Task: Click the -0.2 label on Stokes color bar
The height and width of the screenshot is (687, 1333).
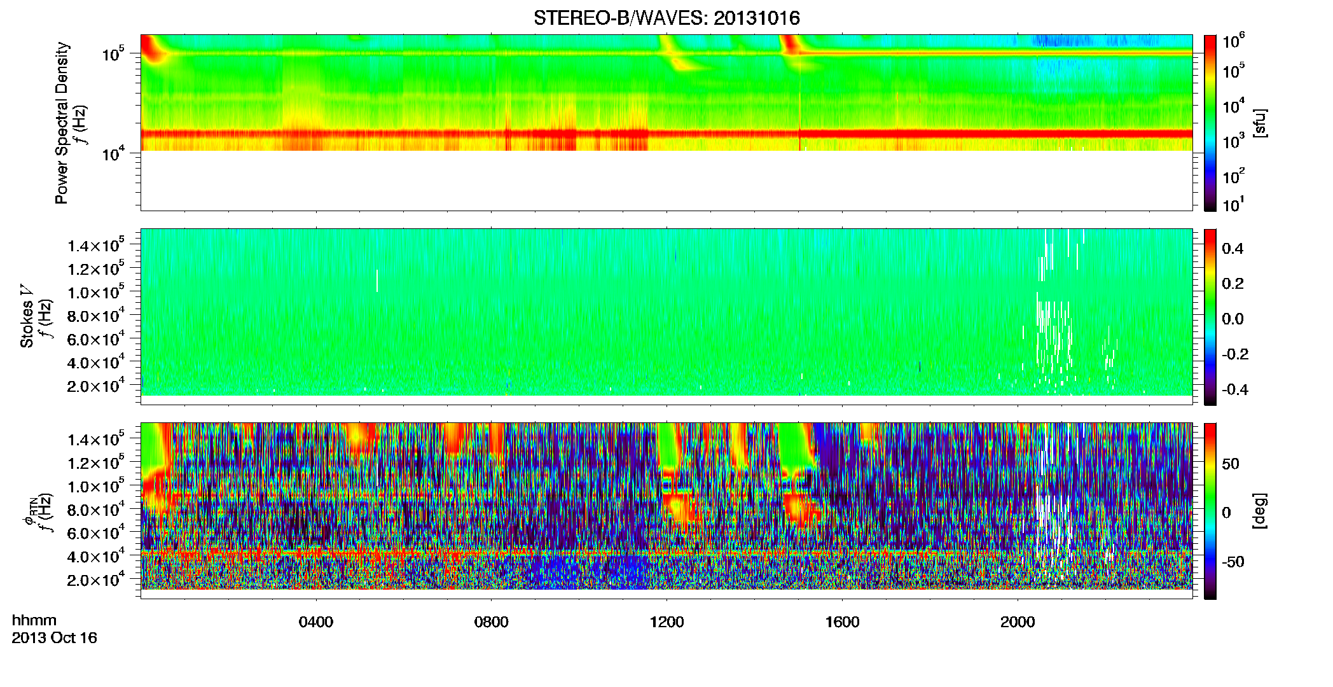Action: pyautogui.click(x=1235, y=354)
